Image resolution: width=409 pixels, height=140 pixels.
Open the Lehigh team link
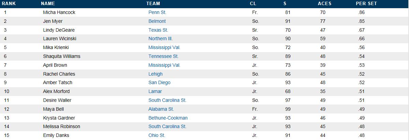(156, 74)
